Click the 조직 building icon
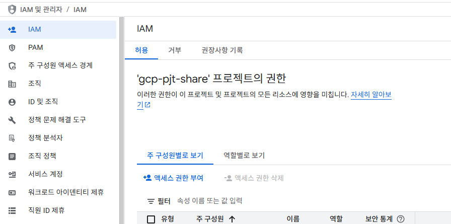The width and height of the screenshot is (451, 224). pyautogui.click(x=12, y=84)
